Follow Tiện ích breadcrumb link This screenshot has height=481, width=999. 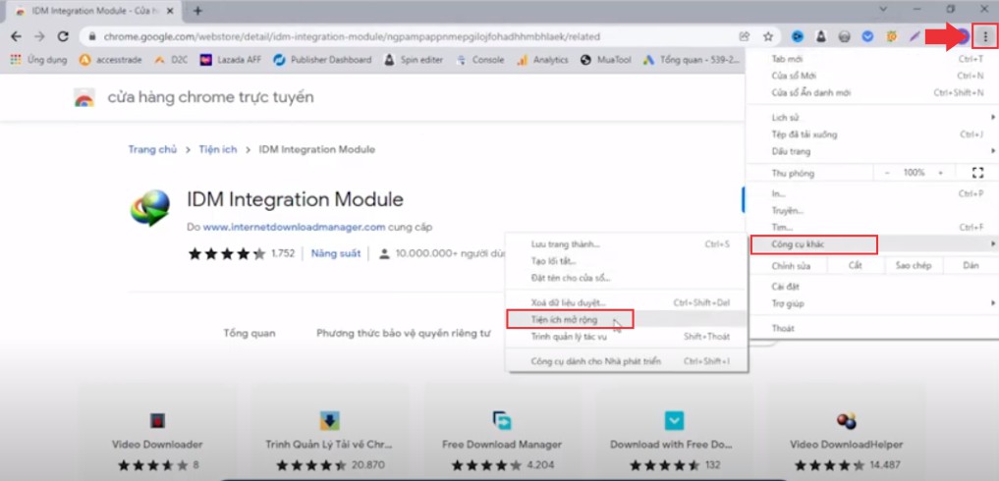pos(217,150)
